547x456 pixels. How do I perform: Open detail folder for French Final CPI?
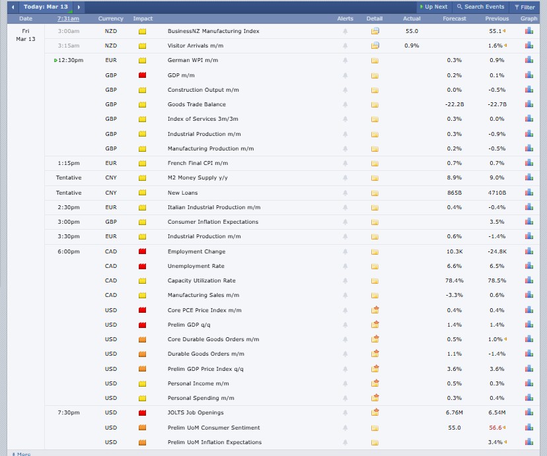[x=375, y=163]
